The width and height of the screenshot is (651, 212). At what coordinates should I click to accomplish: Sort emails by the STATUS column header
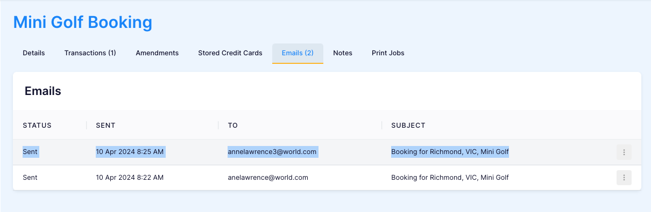tap(37, 126)
